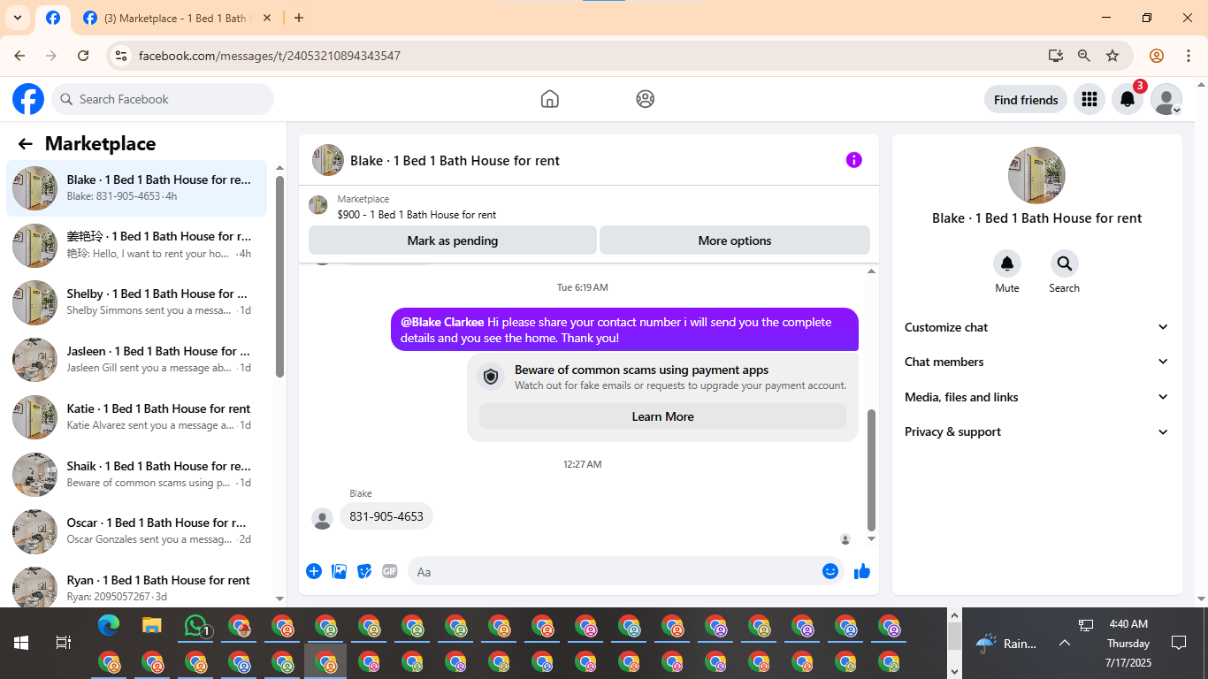Open Windows Start menu
Image resolution: width=1208 pixels, height=679 pixels.
coord(21,643)
